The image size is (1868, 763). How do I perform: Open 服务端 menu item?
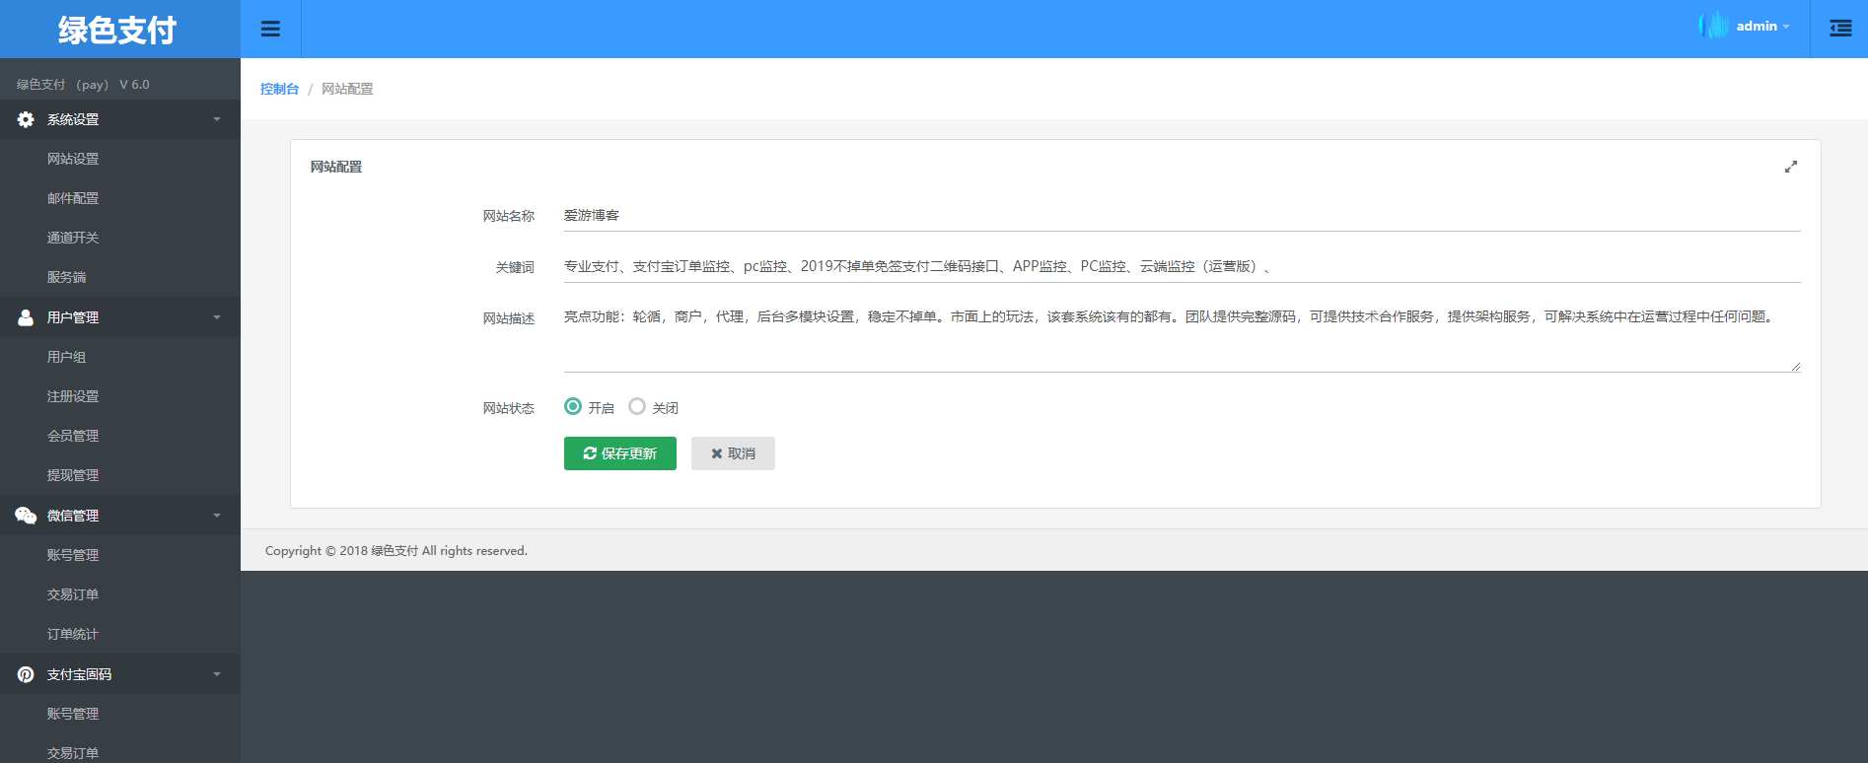[120, 277]
